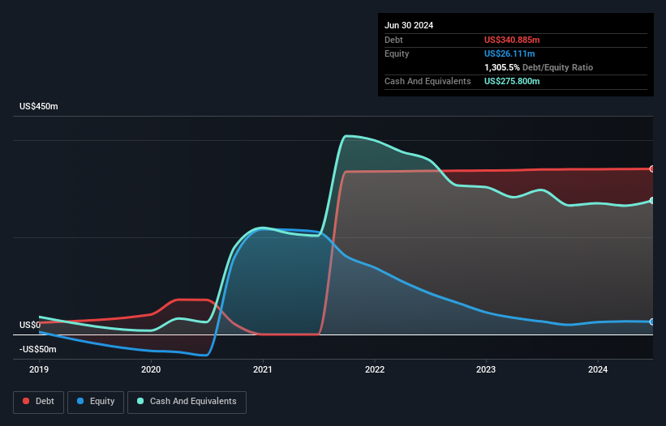
Task: Click the Jun 30 2024 tooltip date
Action: (x=409, y=25)
